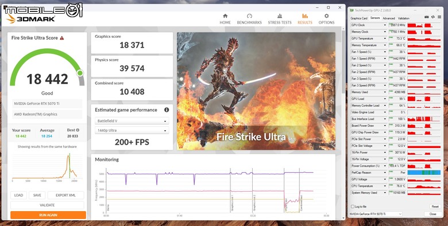Click the info icon next to Estimated game performance
The width and height of the screenshot is (448, 226).
(x=167, y=110)
